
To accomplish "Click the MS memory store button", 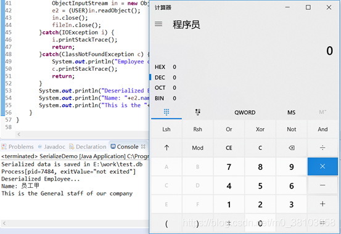I will click(292, 112).
